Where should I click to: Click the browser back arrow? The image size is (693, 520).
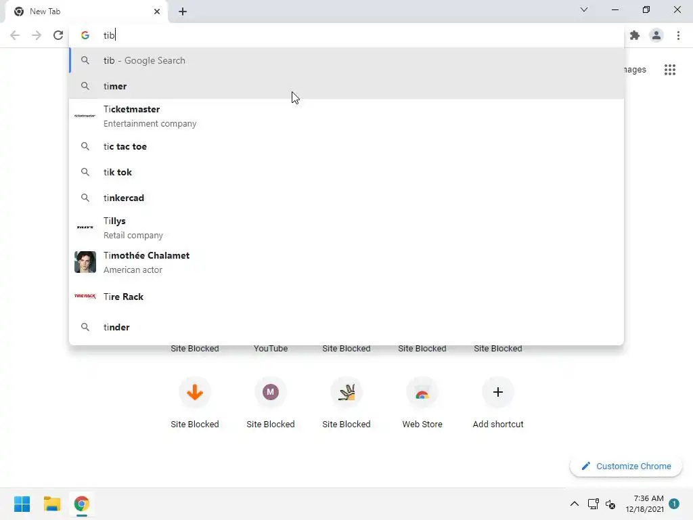pos(15,35)
